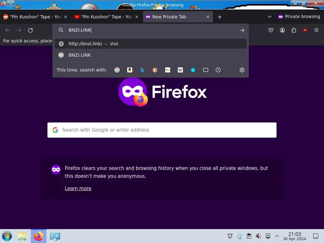Reload the current page
324x243 pixels.
pos(30,30)
